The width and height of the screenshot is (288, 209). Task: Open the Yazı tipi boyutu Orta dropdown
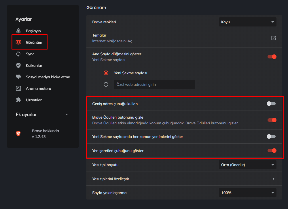pos(247,165)
